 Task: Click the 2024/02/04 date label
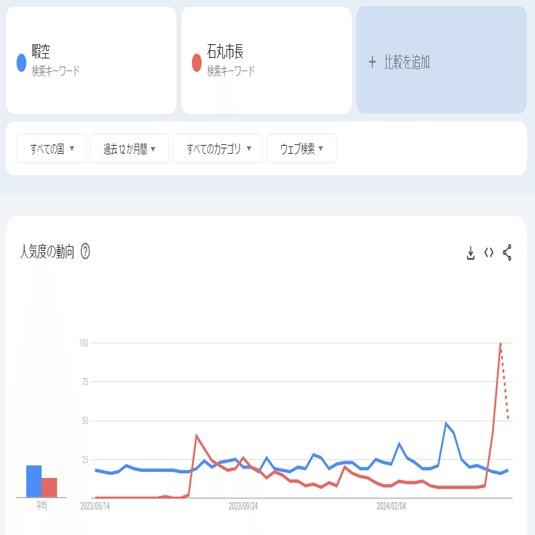[x=391, y=506]
